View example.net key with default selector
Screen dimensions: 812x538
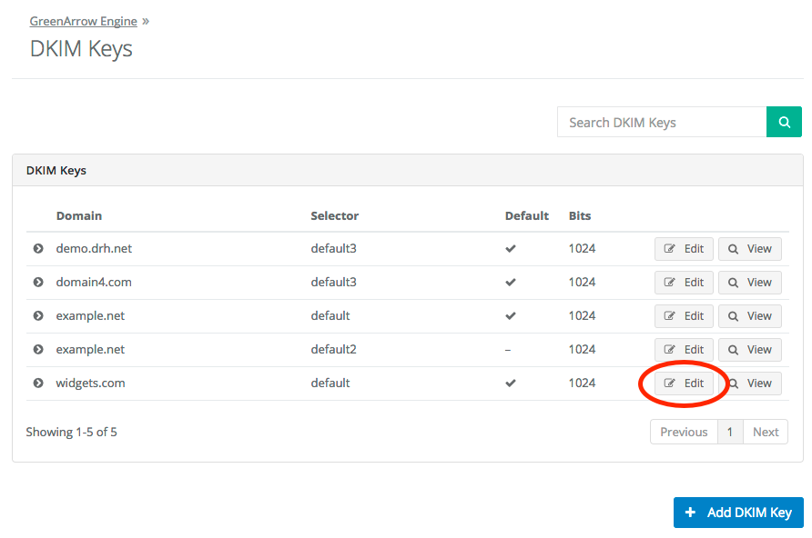click(749, 316)
